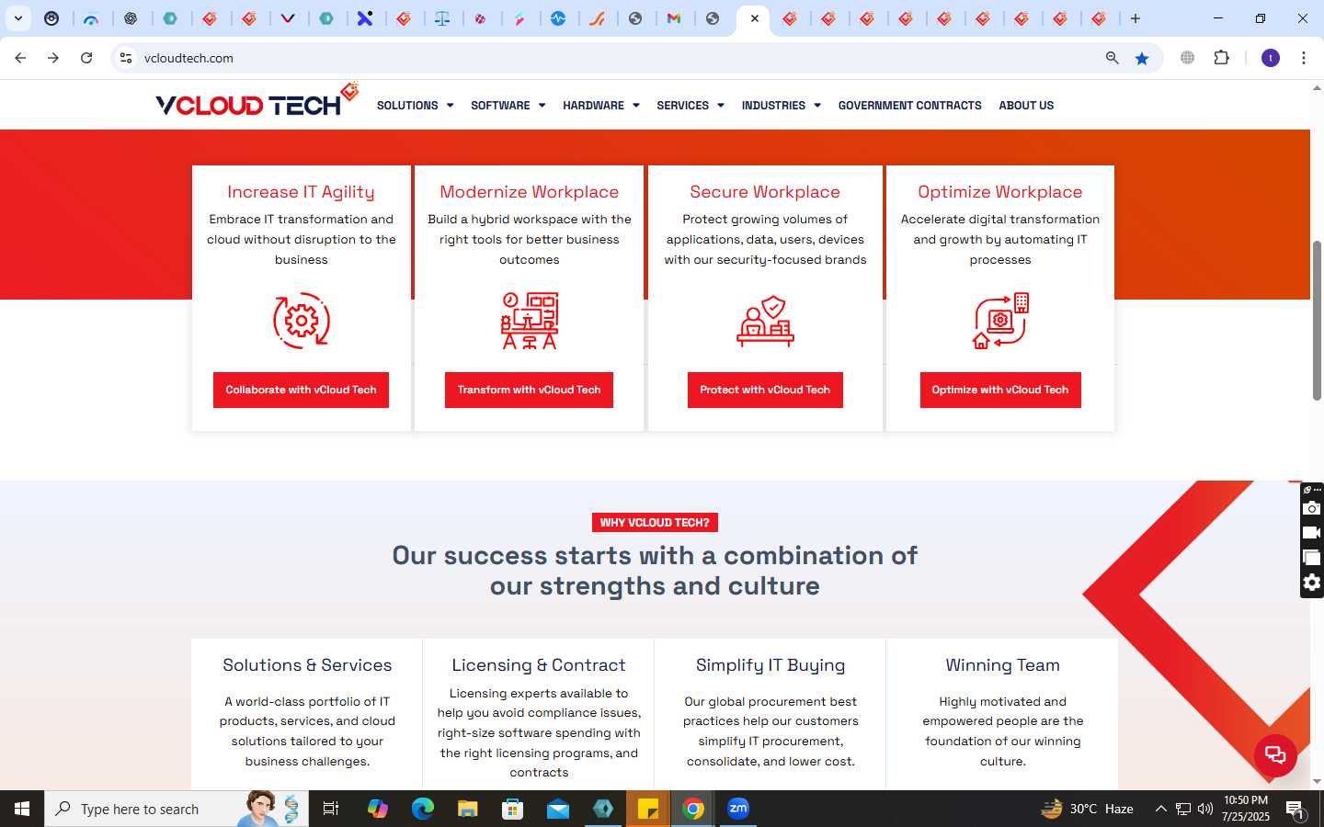The image size is (1324, 827).
Task: Open new browser tab with plus
Action: [1136, 18]
